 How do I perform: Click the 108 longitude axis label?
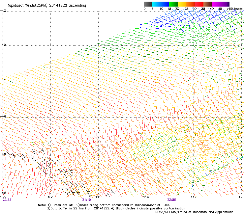pyautogui.click(x=50, y=197)
